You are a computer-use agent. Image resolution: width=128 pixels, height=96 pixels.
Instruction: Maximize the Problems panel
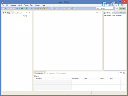[124, 73]
